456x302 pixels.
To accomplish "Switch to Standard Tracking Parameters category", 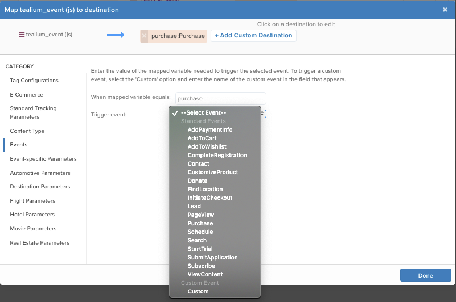I will click(x=33, y=112).
